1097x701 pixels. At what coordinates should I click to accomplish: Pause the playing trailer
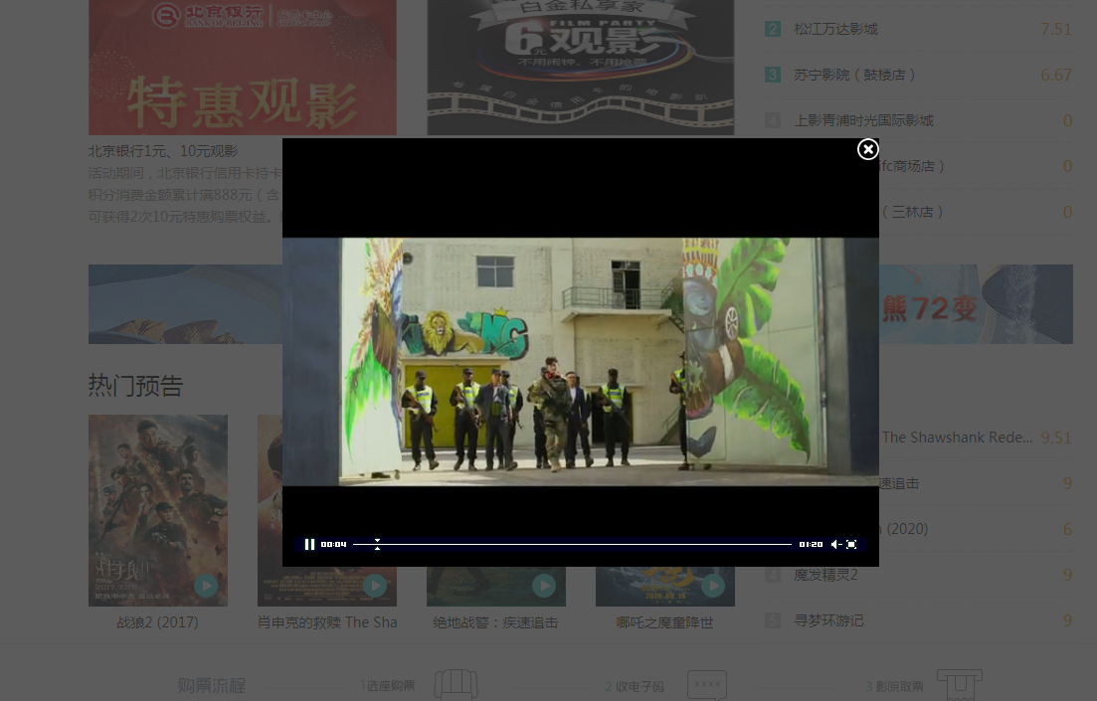tap(309, 544)
